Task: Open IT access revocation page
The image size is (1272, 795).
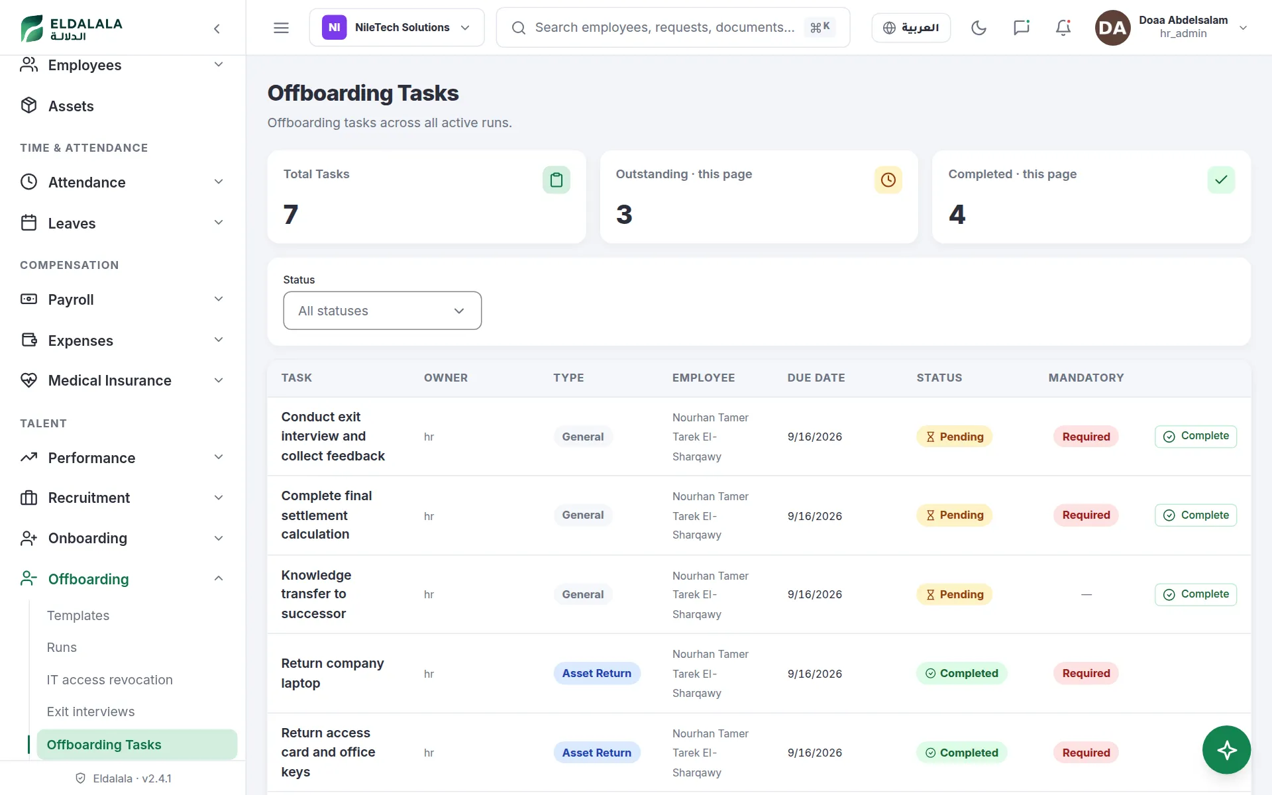Action: [x=109, y=680]
